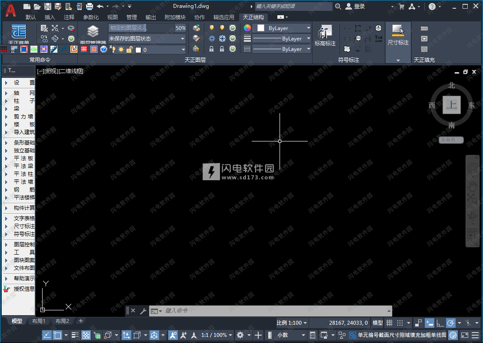Click the hamburger customization icon in status bar
The height and width of the screenshot is (343, 483).
475,335
